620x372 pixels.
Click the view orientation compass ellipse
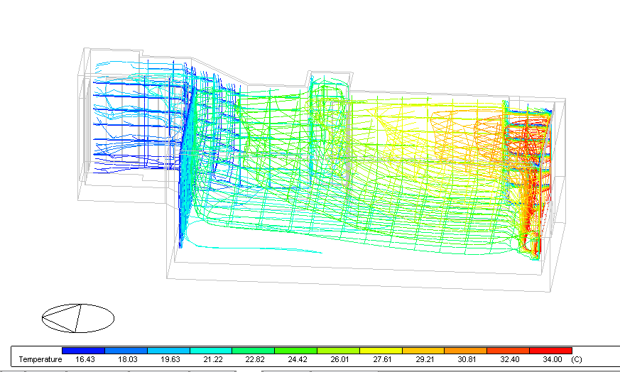coord(78,318)
